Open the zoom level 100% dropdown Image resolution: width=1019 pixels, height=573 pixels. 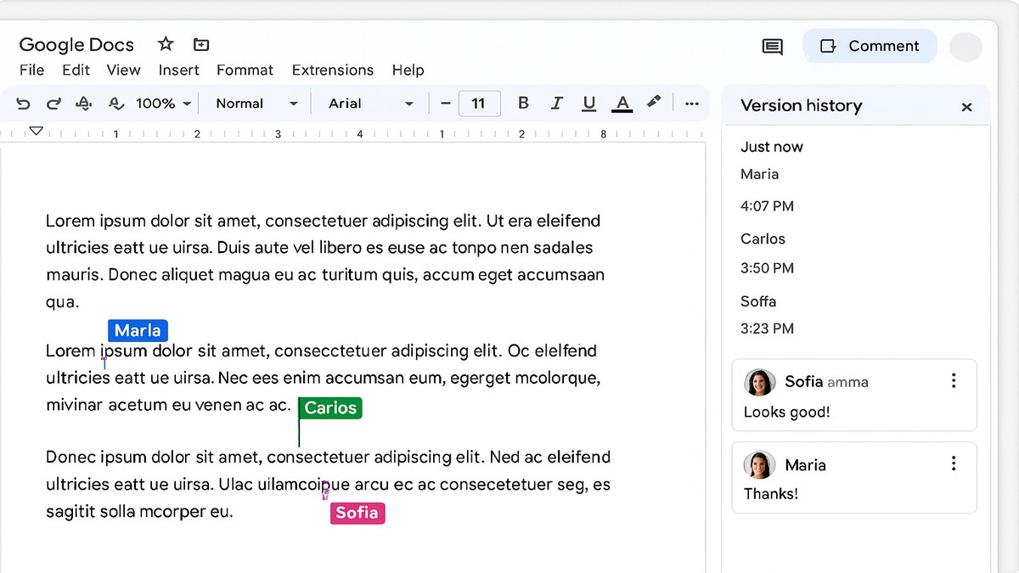(x=163, y=103)
